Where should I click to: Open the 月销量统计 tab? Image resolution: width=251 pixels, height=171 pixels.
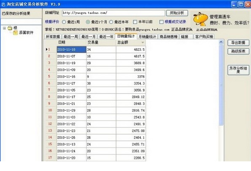click(147, 37)
